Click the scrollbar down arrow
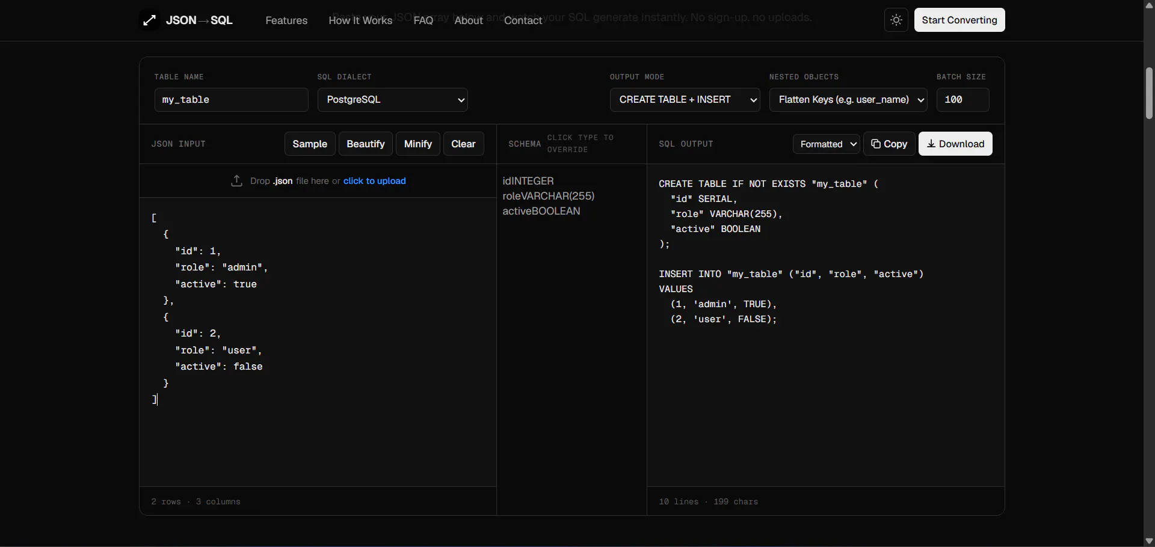The height and width of the screenshot is (547, 1155). pos(1149,541)
